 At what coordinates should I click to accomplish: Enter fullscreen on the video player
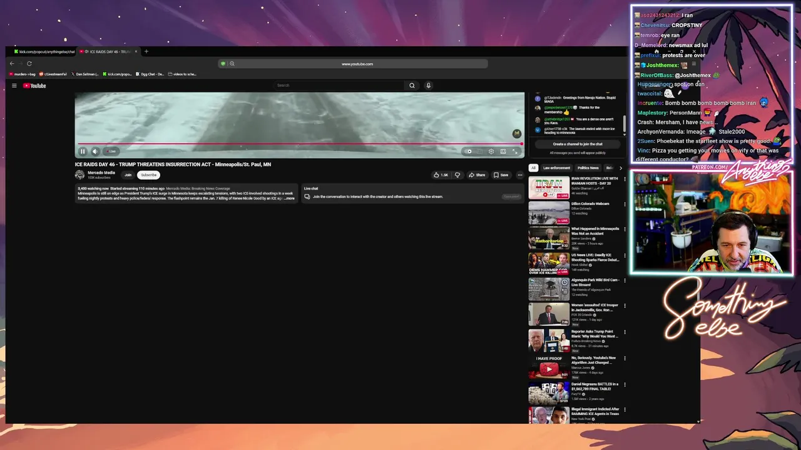[515, 151]
